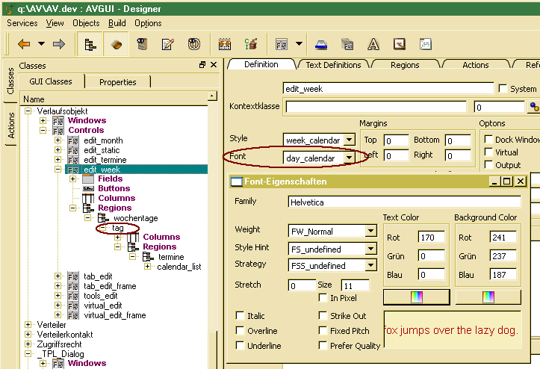Click the class tree view toolbar icon
The image size is (540, 369).
pos(90,44)
